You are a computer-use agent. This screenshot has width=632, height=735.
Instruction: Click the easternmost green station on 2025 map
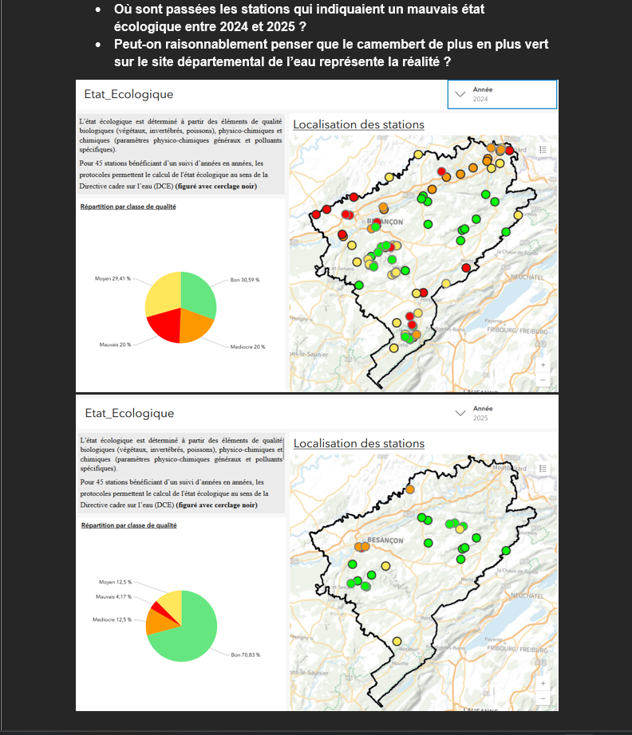504,552
